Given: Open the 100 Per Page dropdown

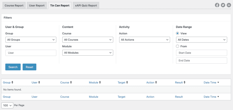Looking at the screenshot, I should click(x=8, y=105).
